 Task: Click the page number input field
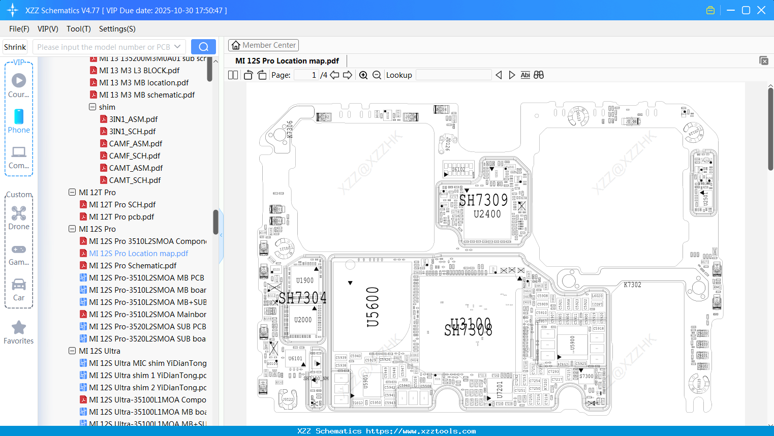[305, 75]
